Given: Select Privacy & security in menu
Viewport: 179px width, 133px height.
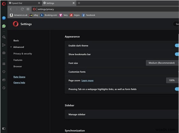Looking at the screenshot, I should (23, 54).
